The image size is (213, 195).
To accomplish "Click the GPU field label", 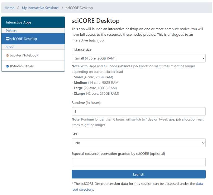I will [x=75, y=134].
